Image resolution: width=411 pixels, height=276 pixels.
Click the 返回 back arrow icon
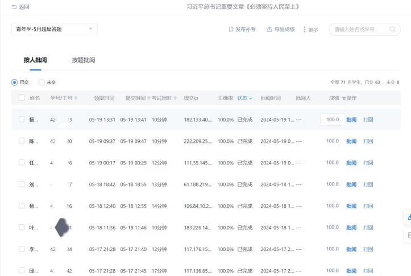[x=14, y=7]
